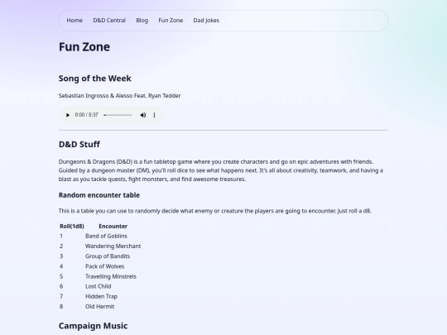The width and height of the screenshot is (447, 335).
Task: Open the Blog nav link
Action: point(142,21)
